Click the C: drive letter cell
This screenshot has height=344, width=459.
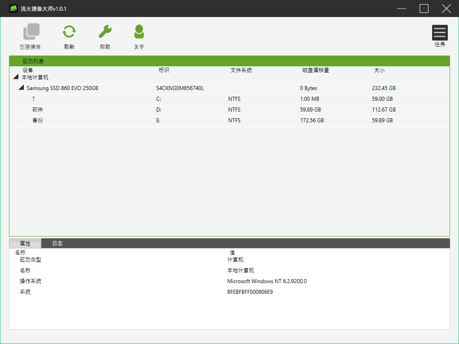point(159,99)
